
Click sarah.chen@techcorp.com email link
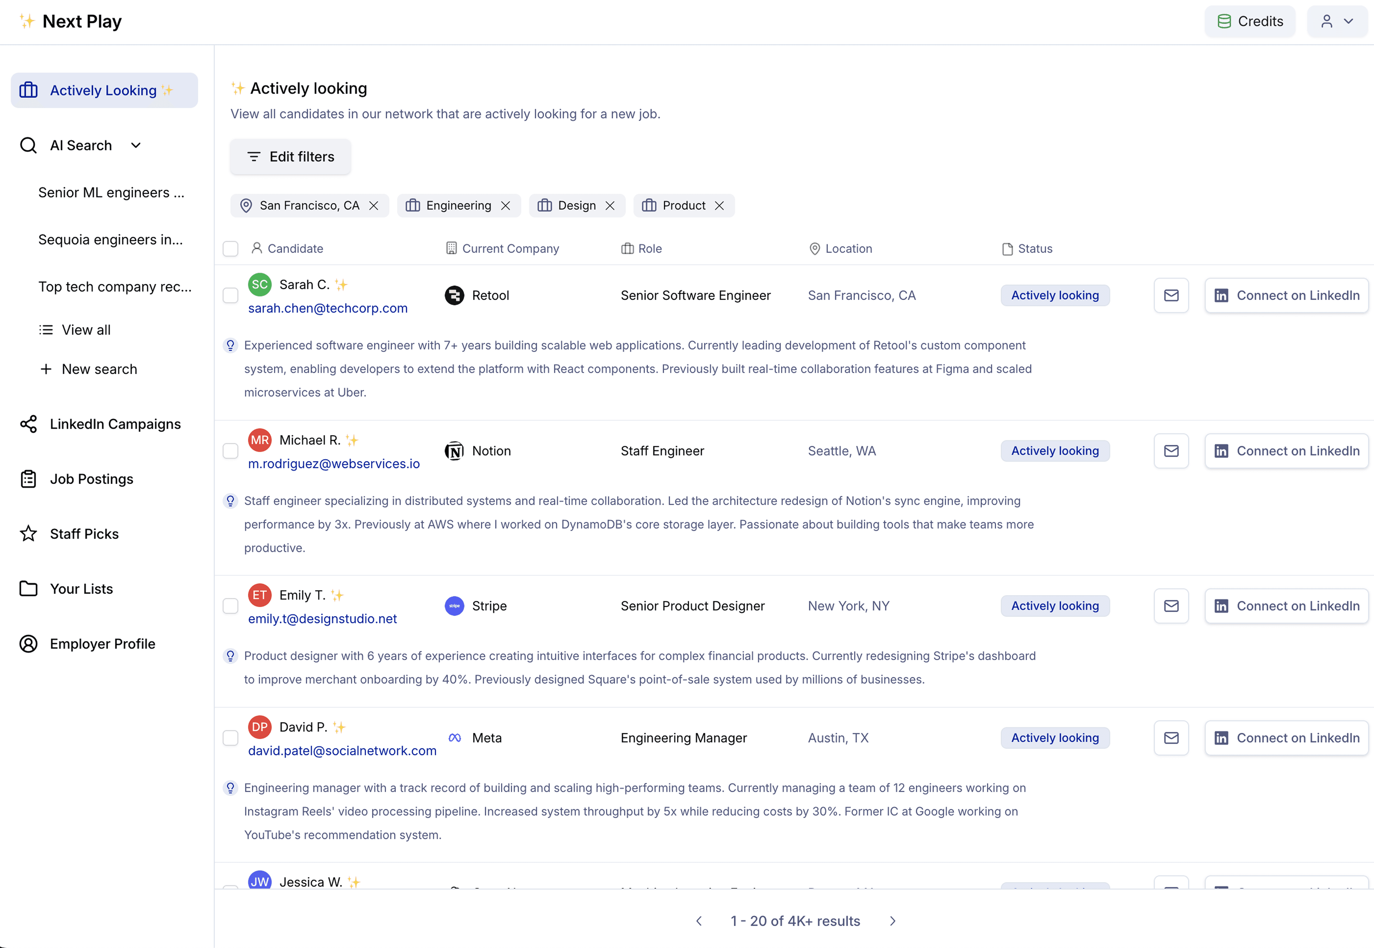[328, 308]
